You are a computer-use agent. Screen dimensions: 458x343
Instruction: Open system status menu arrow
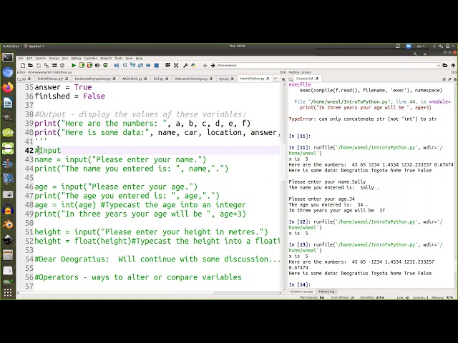pos(453,46)
